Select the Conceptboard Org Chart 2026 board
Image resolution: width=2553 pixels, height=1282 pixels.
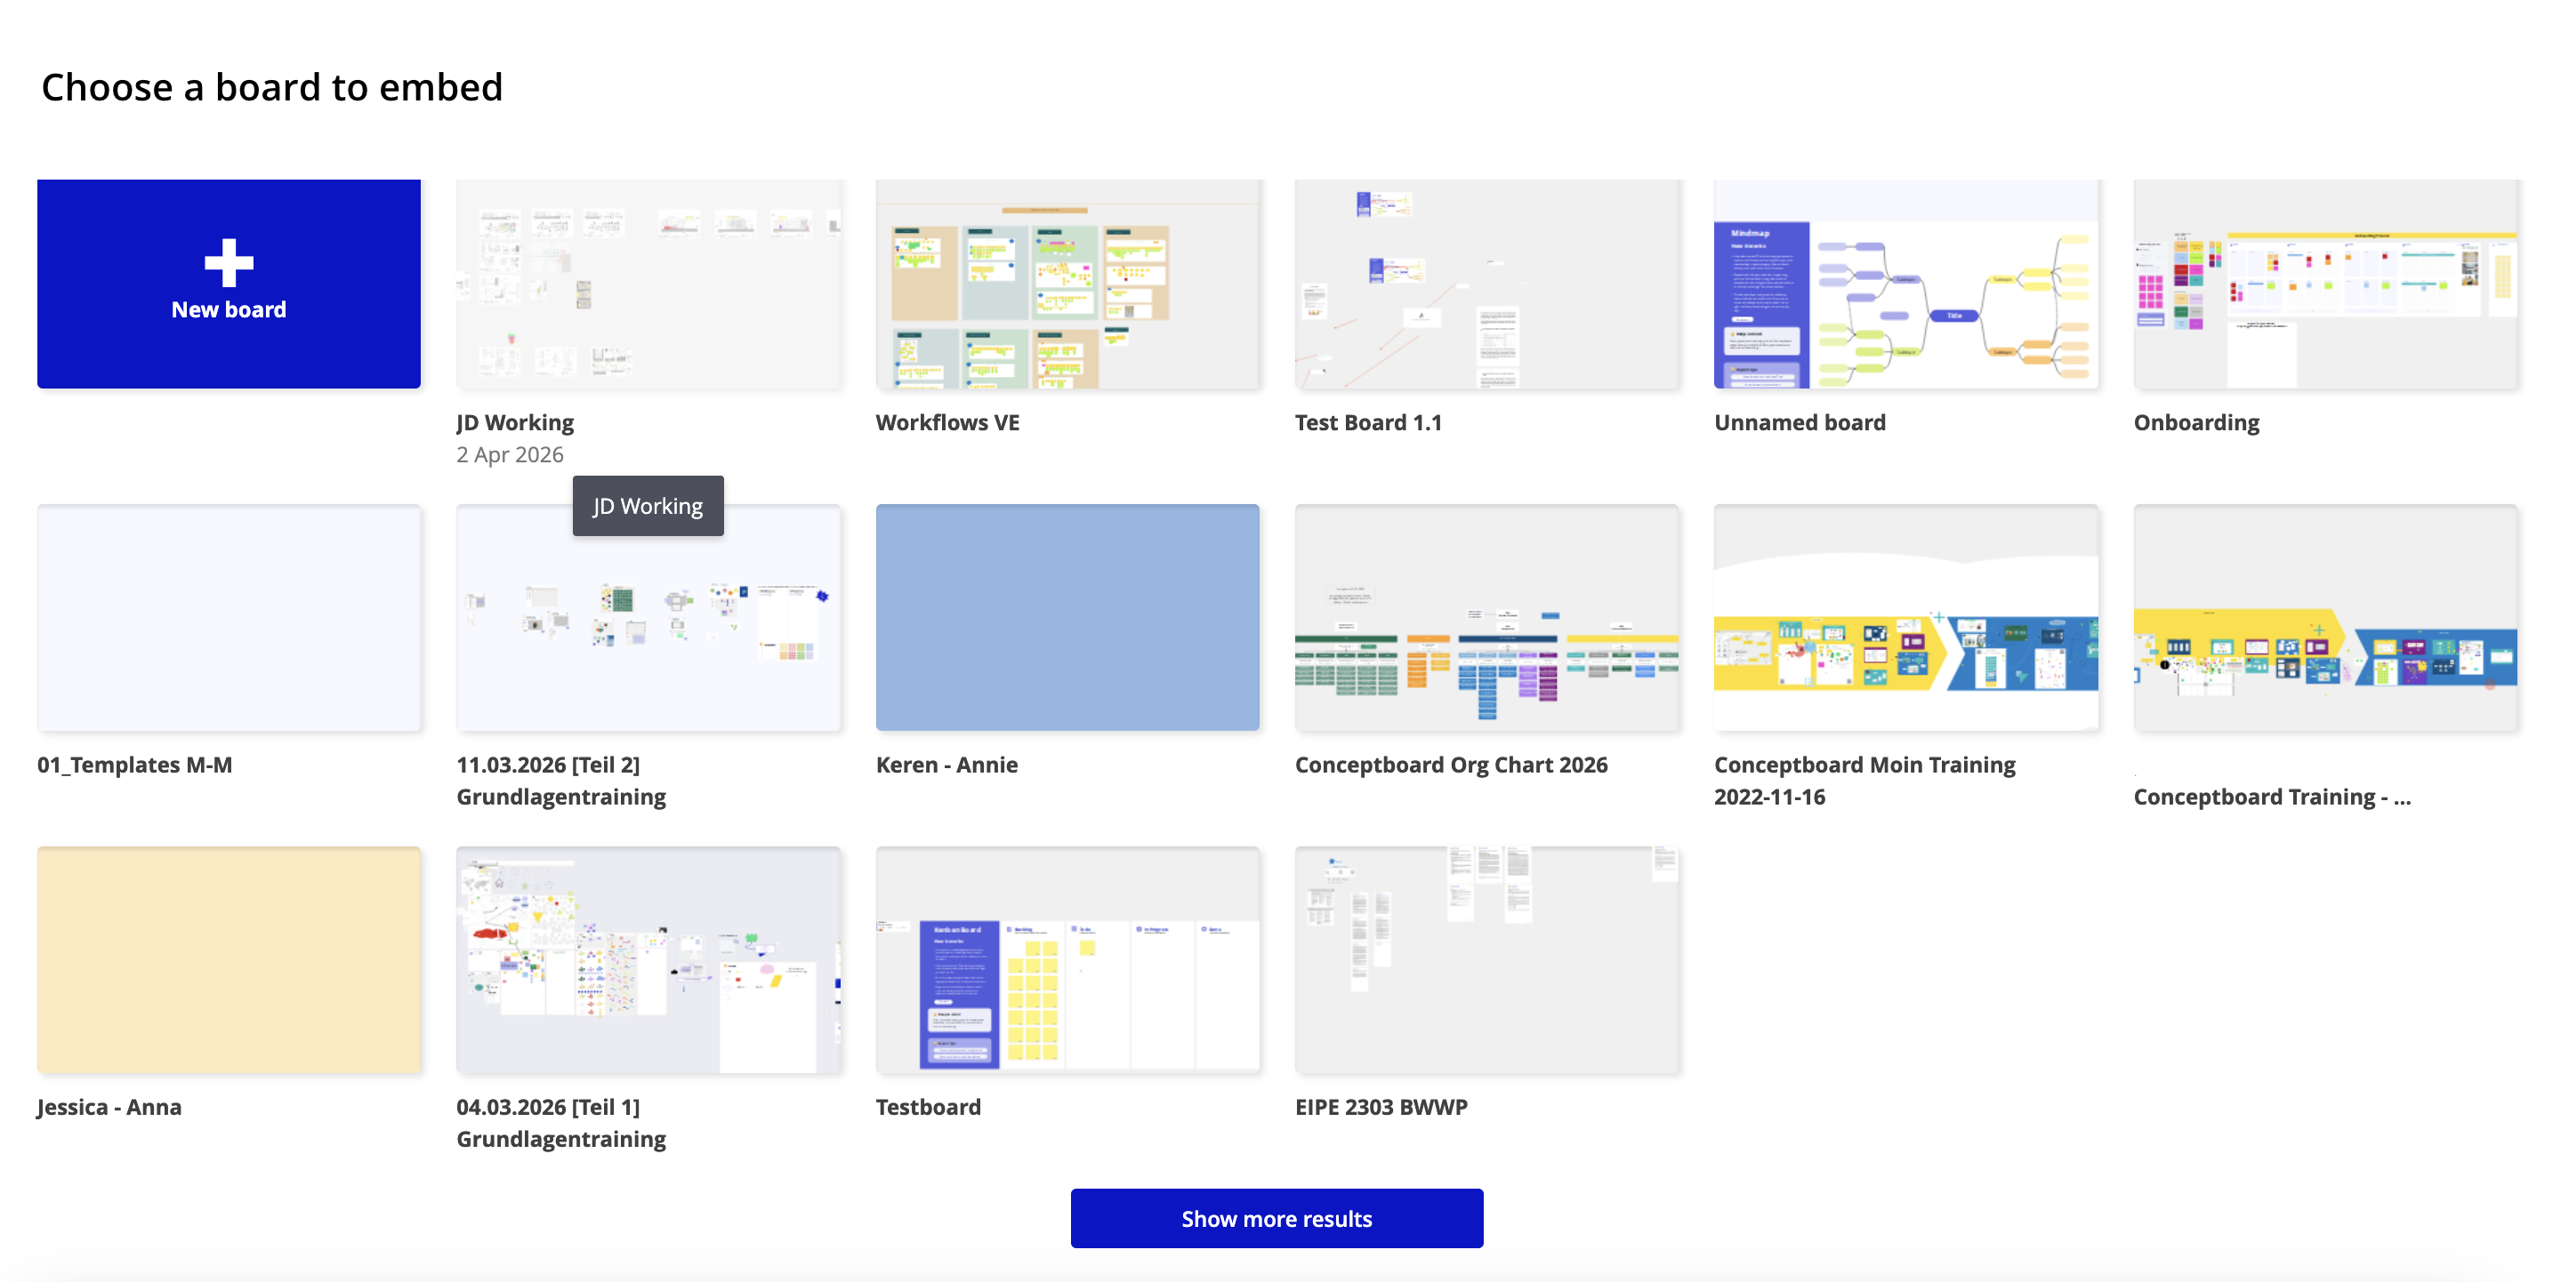[x=1487, y=618]
